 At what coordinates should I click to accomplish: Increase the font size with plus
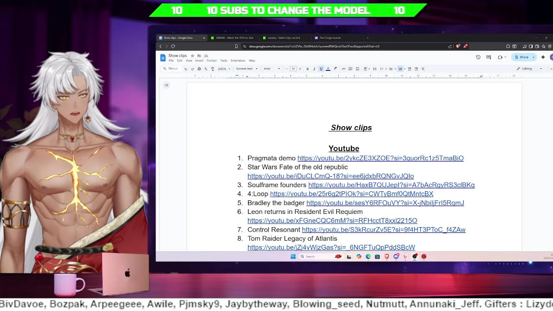[300, 69]
